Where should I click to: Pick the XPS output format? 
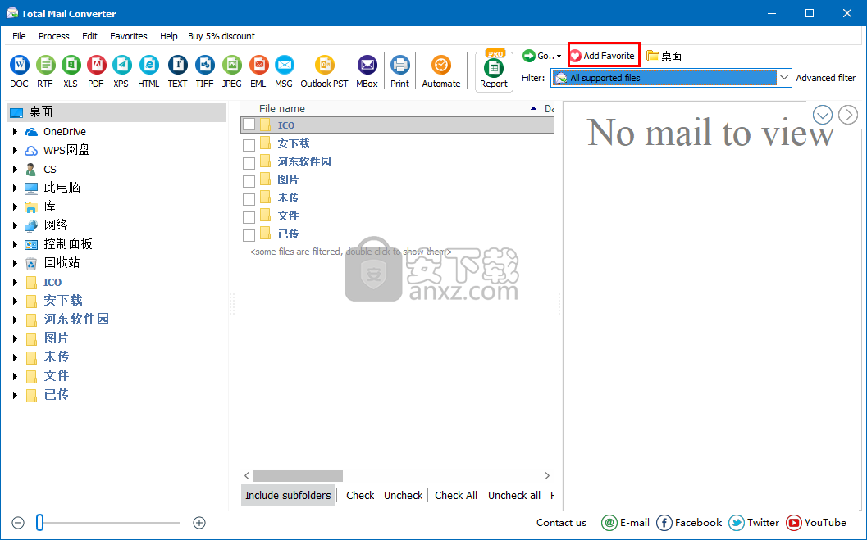(121, 71)
